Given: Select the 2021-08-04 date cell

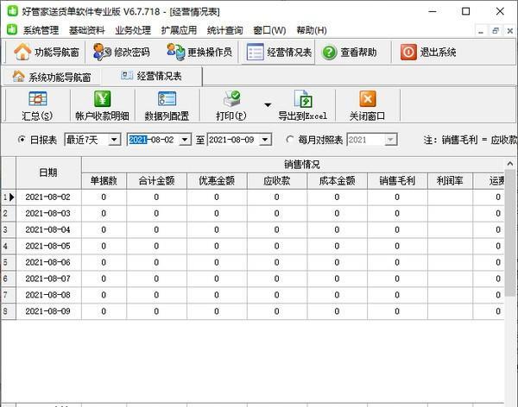Looking at the screenshot, I should point(48,229).
